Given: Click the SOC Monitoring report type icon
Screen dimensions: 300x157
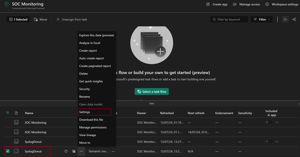Looking at the screenshot, I should (x=16, y=123).
